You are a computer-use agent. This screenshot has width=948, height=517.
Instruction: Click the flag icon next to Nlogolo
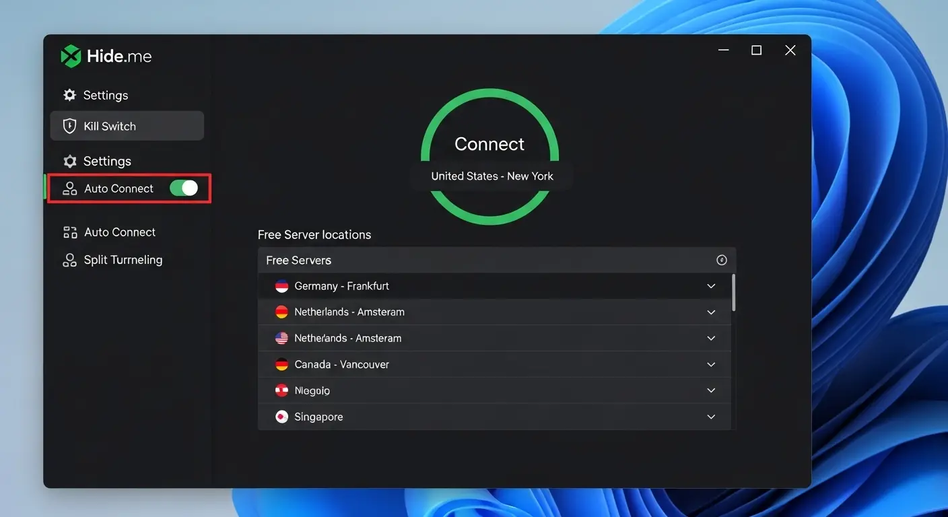pyautogui.click(x=282, y=390)
